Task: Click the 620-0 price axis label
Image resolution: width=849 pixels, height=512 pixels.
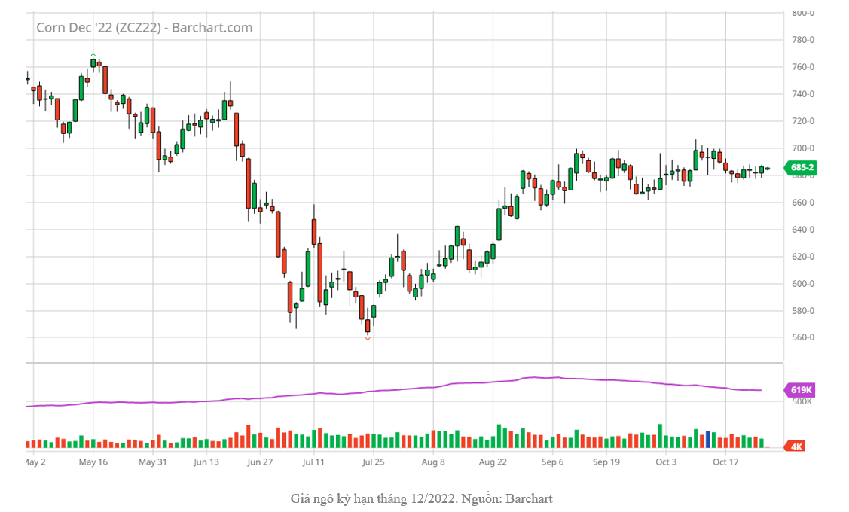Action: (802, 257)
